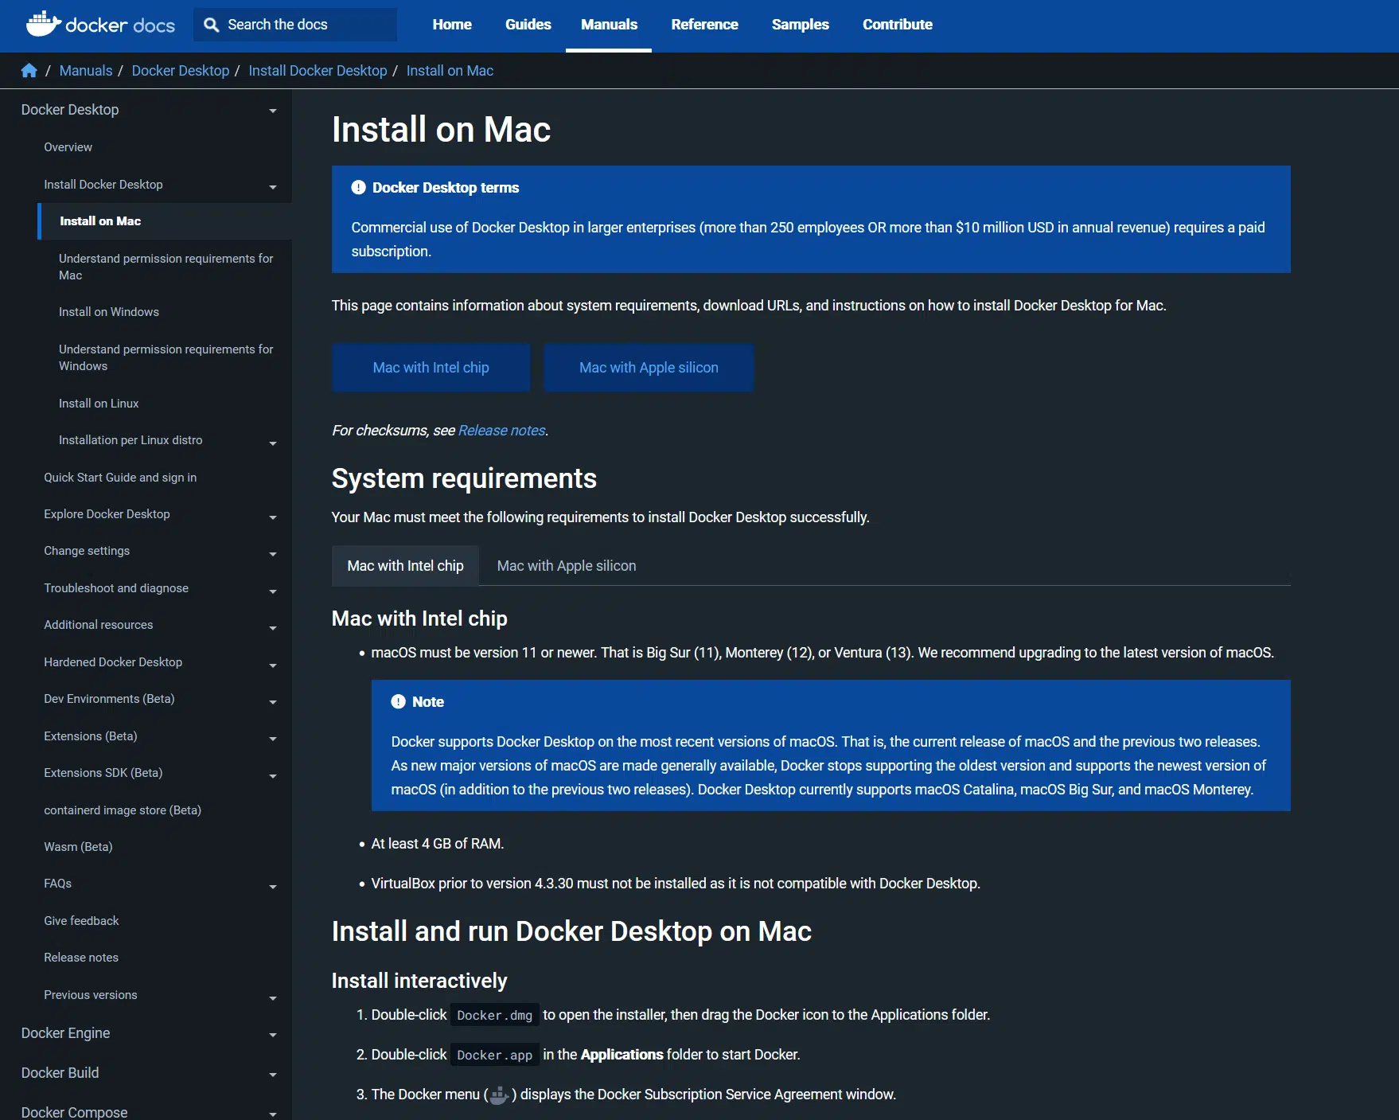Expand Docker Build section arrow
The image size is (1399, 1120).
click(x=273, y=1075)
